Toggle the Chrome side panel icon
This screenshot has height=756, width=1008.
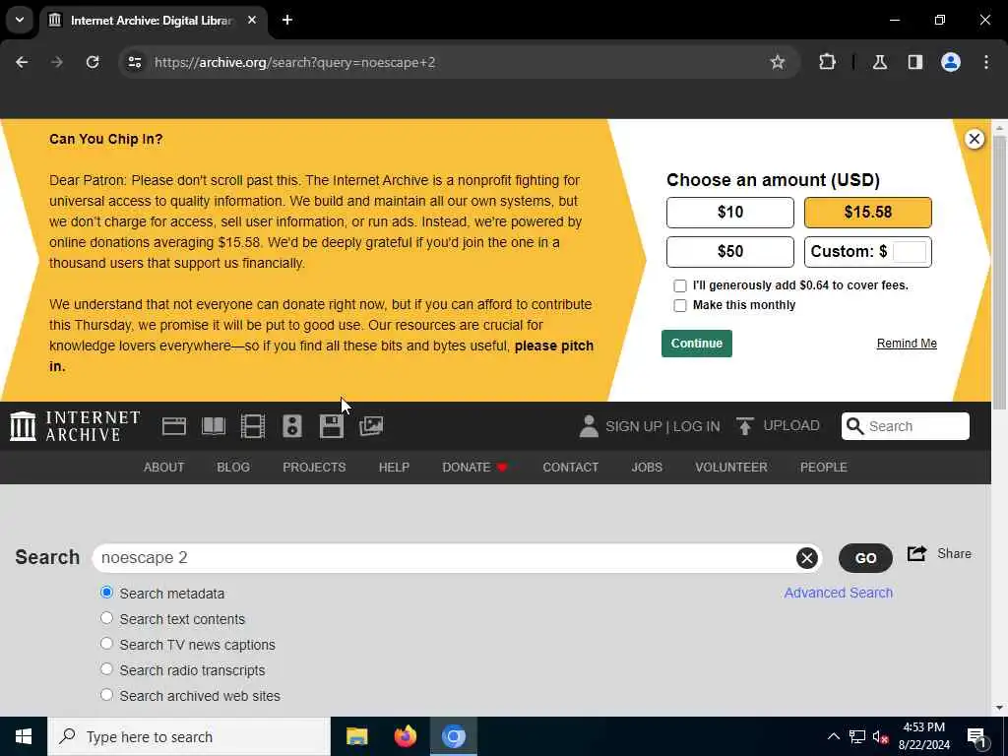(x=914, y=62)
